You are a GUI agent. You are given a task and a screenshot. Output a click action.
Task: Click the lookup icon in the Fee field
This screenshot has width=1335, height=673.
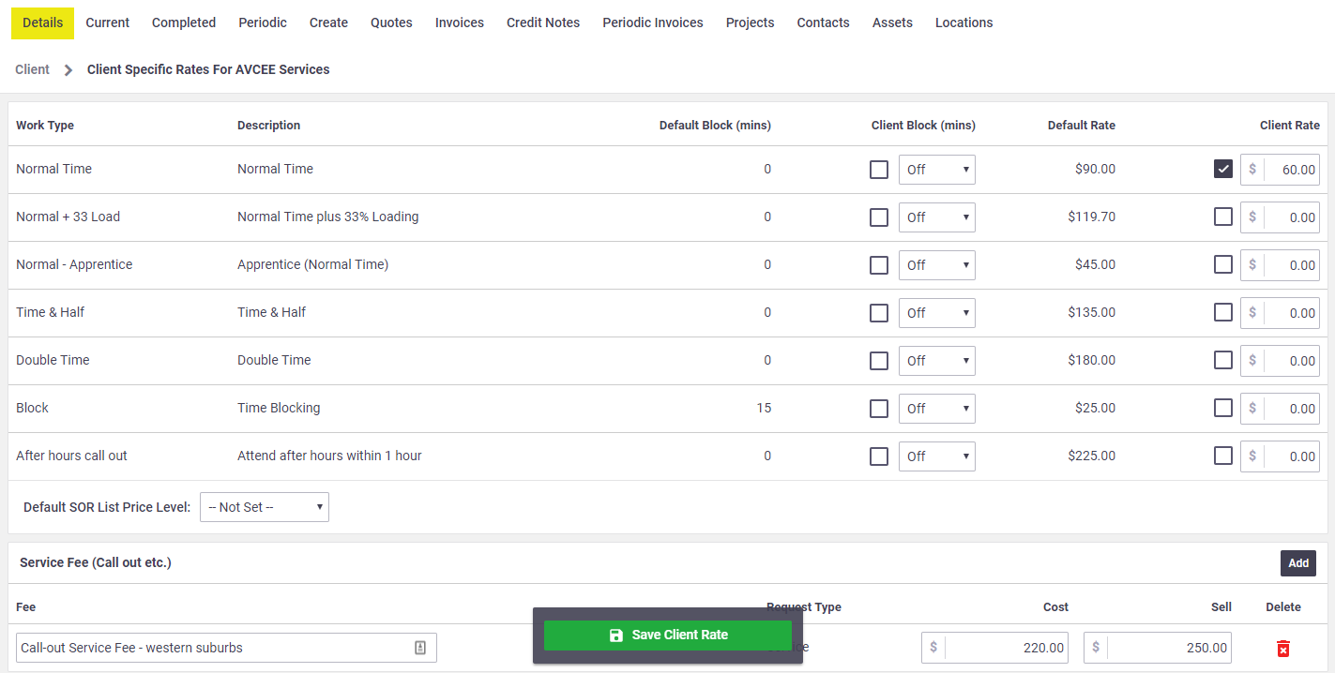420,648
